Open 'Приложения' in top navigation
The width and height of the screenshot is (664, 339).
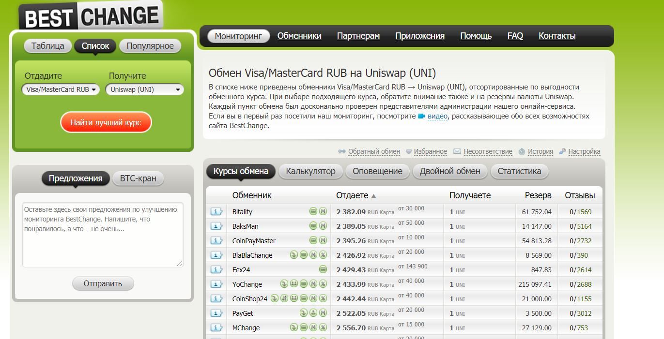[420, 36]
